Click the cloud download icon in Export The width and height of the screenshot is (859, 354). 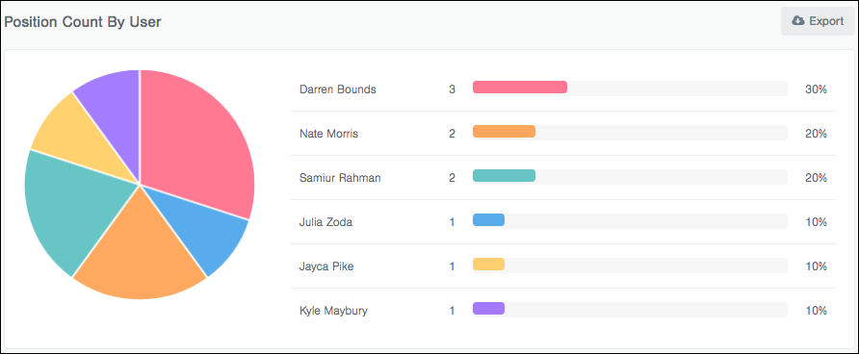click(x=798, y=21)
